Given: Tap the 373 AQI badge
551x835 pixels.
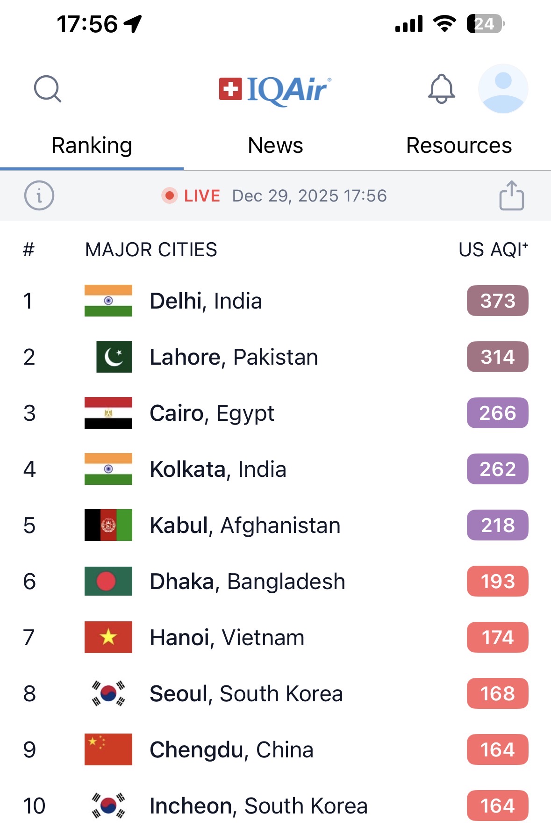Looking at the screenshot, I should click(x=497, y=301).
